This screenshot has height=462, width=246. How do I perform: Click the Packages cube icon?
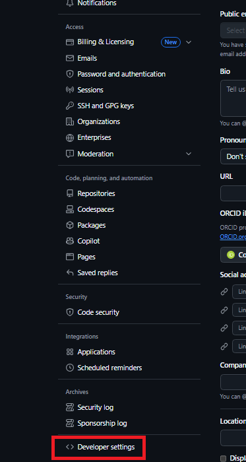(70, 225)
